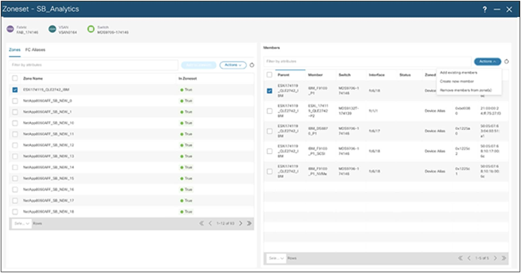
Task: Sort Members by Status column
Action: (405, 75)
